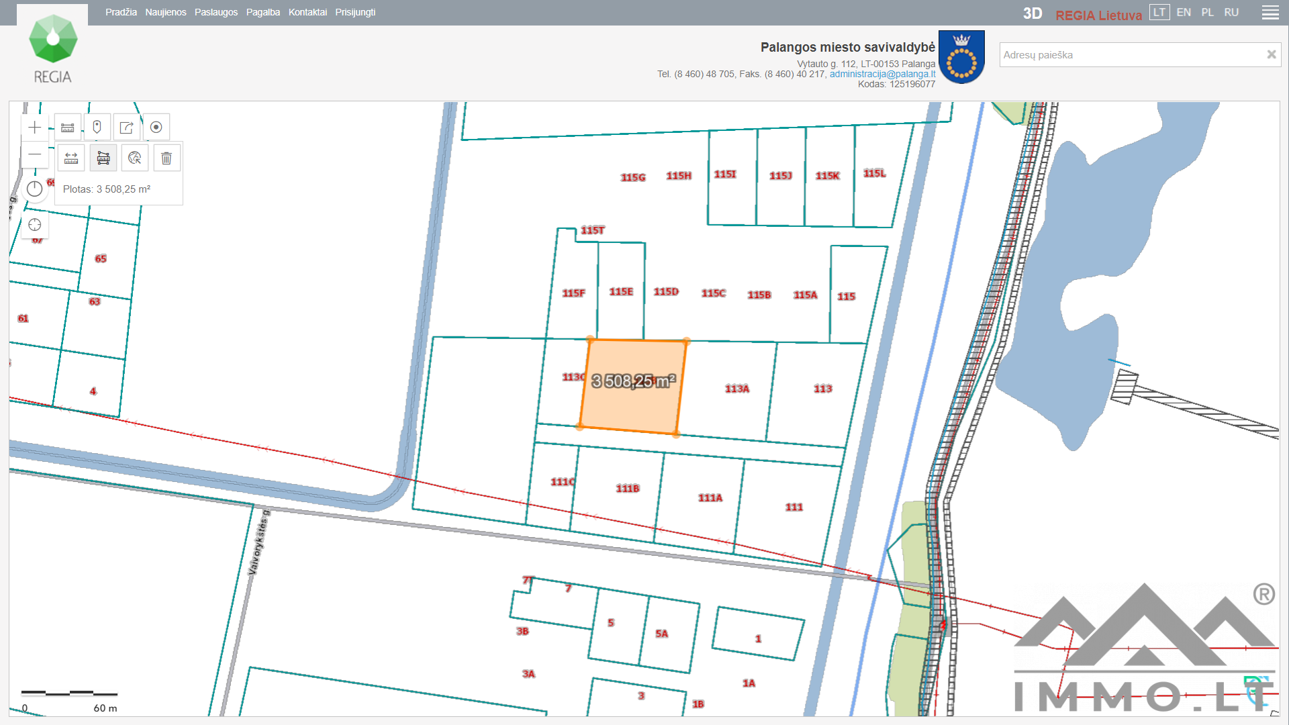Locate my position crosshair button

[35, 225]
